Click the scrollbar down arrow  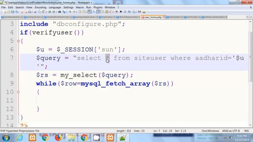pyautogui.click(x=250, y=125)
